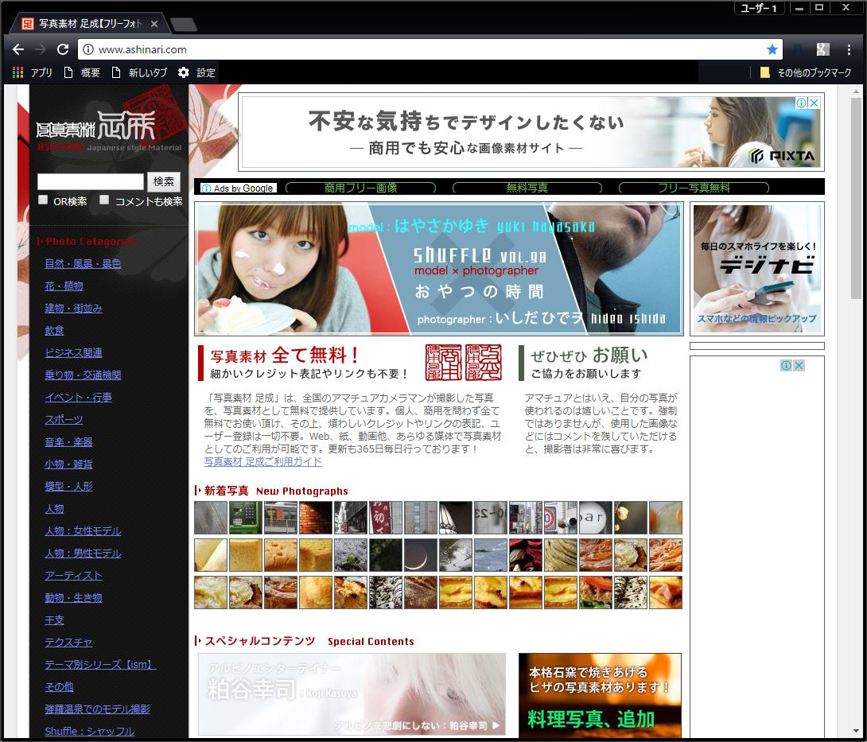The image size is (867, 742).
Task: Open その他のブックマーク folder
Action: (805, 72)
